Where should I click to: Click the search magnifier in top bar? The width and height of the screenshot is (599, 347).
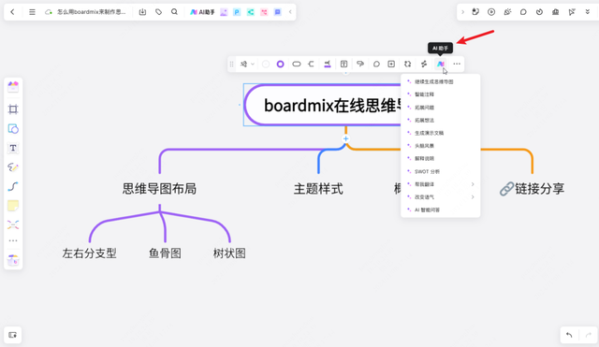click(x=174, y=12)
